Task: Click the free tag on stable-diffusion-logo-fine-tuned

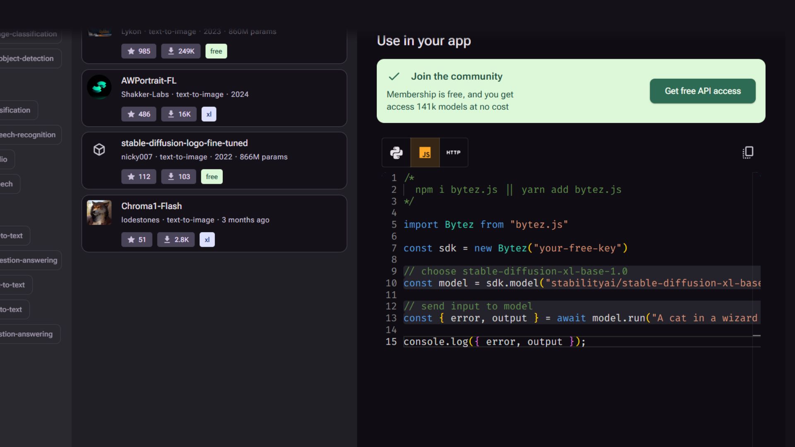Action: 212,177
